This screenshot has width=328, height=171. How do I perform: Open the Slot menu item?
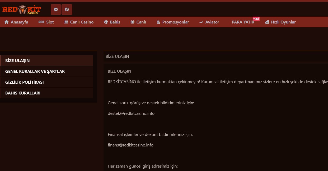coord(46,22)
